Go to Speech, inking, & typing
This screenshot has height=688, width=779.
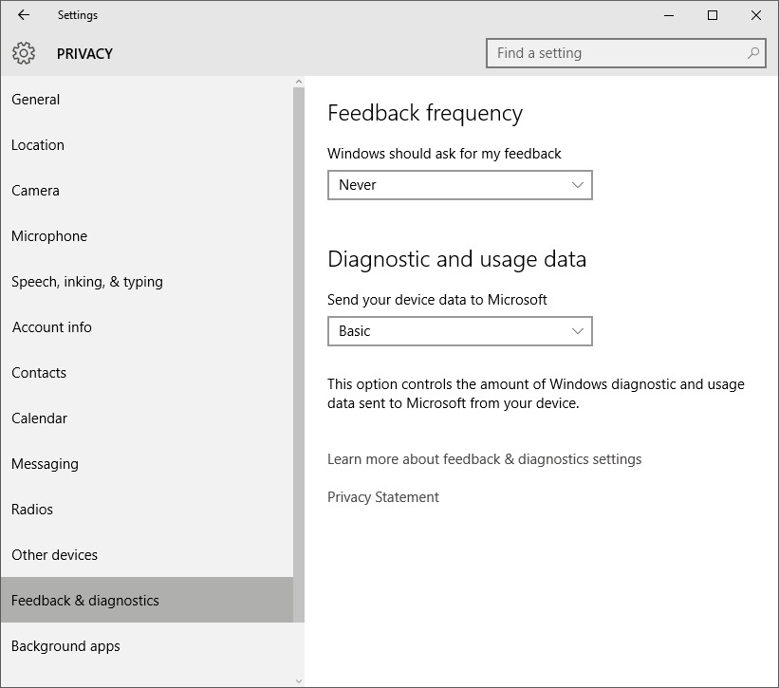click(87, 282)
